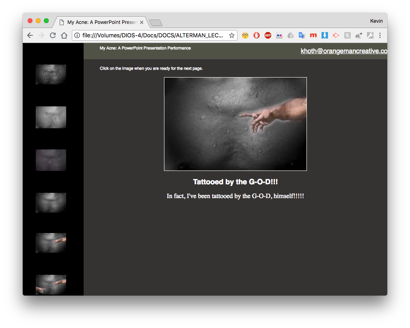Select first sidebar thumbnail with outlined figure
Viewport: 410px width, 328px height.
(51, 74)
